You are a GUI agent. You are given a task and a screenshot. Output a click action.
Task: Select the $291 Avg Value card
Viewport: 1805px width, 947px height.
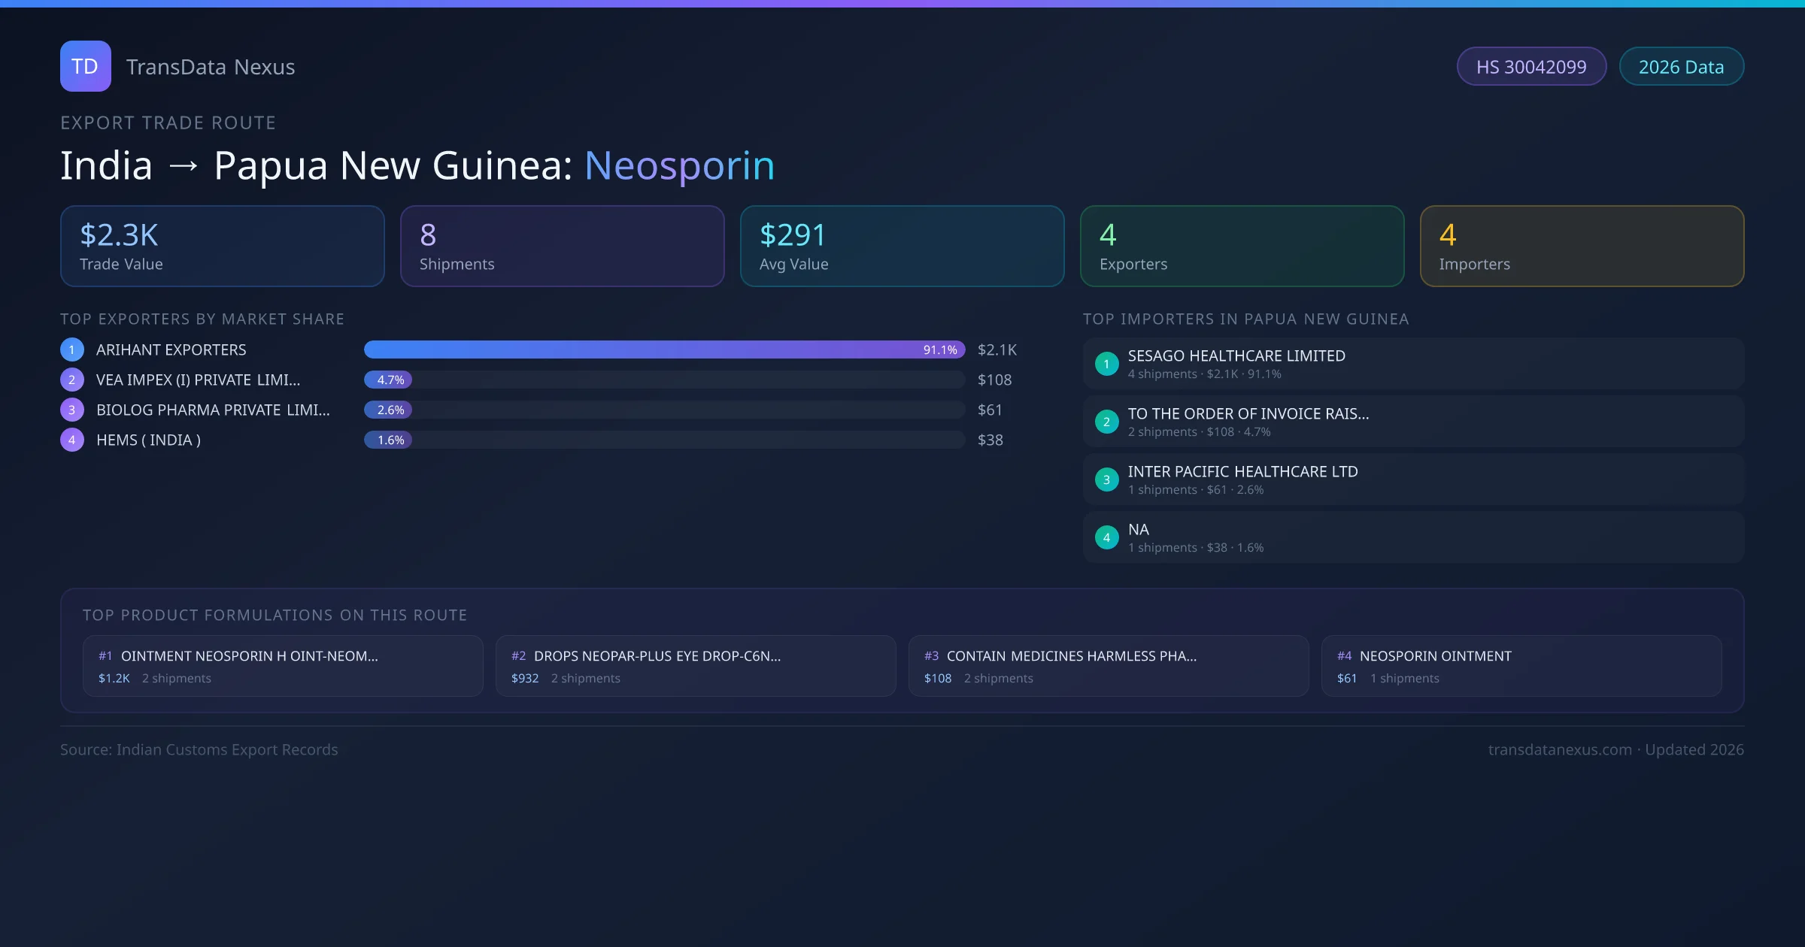902,246
